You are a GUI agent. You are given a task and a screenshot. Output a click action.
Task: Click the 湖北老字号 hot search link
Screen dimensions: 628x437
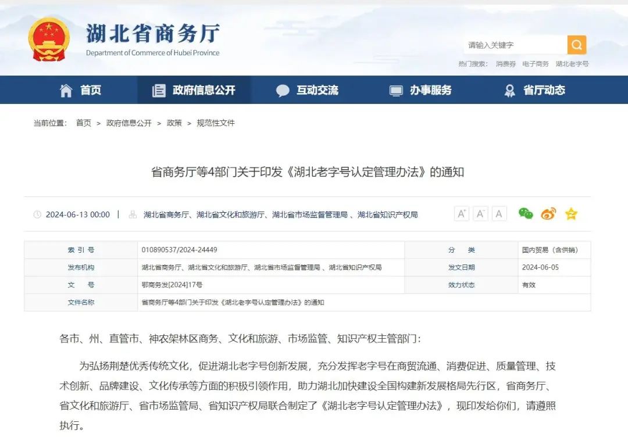tap(572, 64)
